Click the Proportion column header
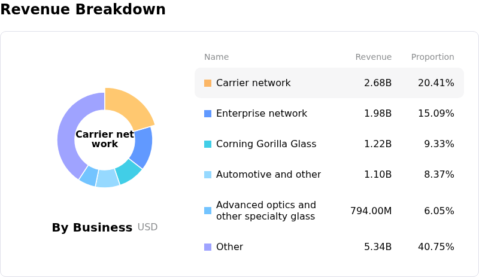 432,57
